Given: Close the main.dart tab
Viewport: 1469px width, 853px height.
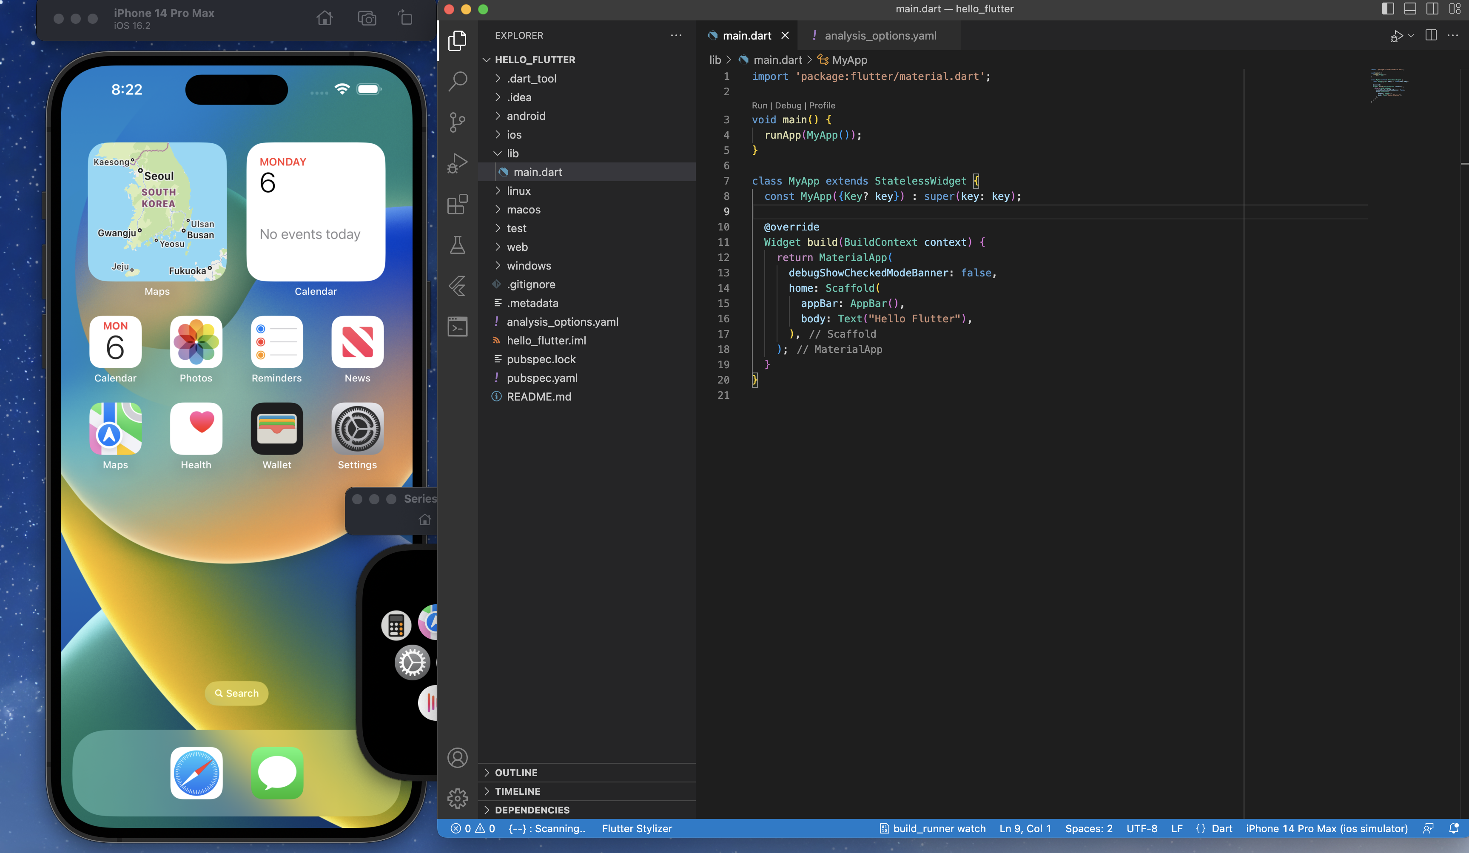Looking at the screenshot, I should pos(785,36).
